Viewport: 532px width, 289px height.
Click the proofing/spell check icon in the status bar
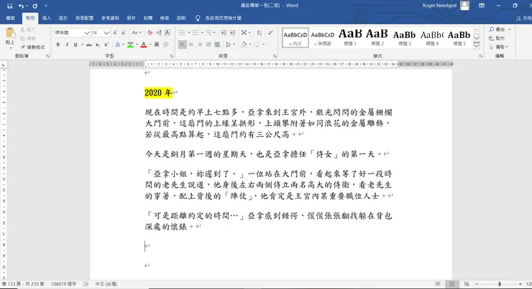click(x=86, y=284)
